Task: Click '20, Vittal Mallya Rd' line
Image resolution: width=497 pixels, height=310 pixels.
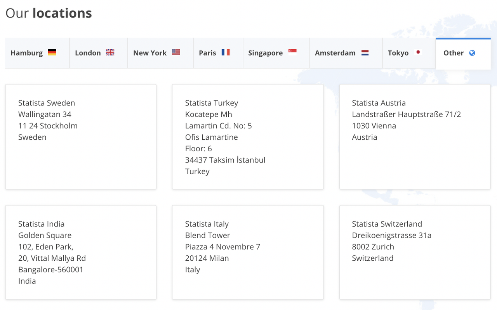Action: 52,258
